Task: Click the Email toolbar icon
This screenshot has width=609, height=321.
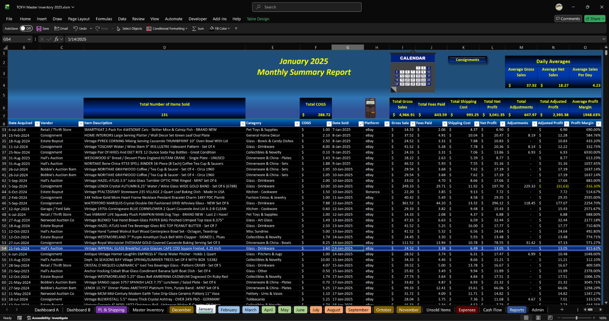Action: tap(57, 29)
